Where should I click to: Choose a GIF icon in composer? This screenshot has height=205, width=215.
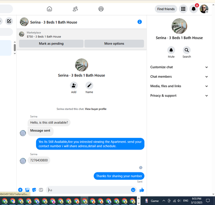(41, 190)
